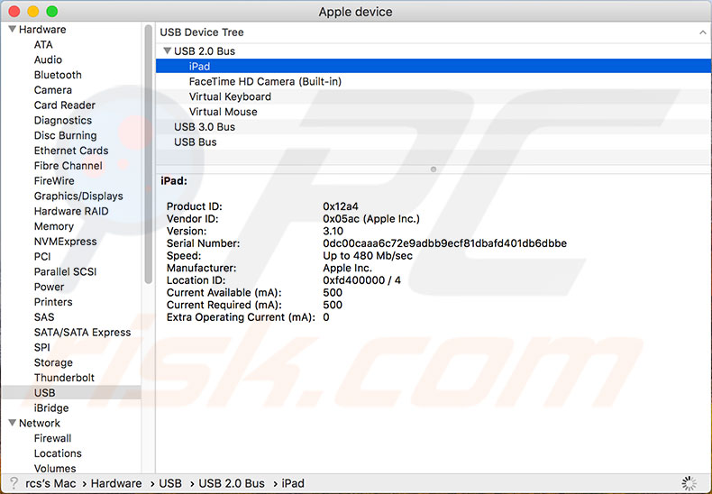Select Ethernet Cards entry

(x=71, y=151)
